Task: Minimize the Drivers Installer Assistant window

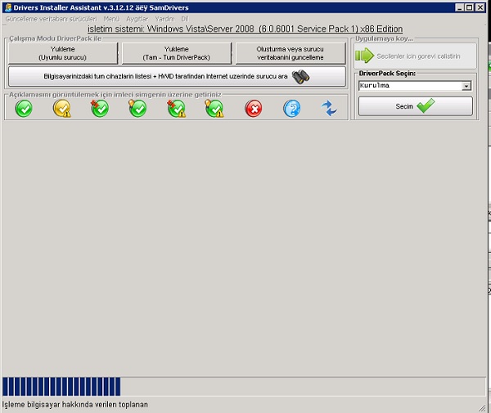Action: (459, 7)
